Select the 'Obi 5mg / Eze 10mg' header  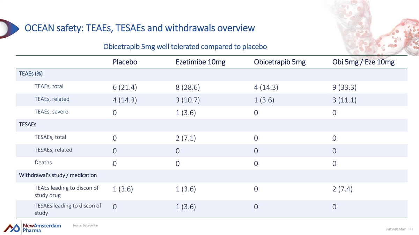coord(363,62)
